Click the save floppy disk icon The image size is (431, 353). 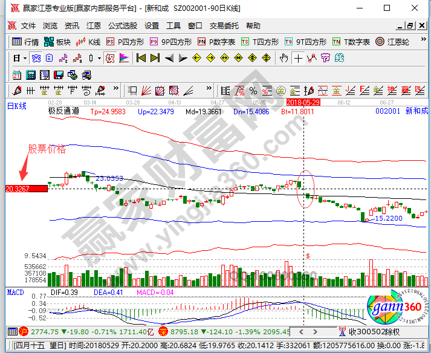pos(59,75)
